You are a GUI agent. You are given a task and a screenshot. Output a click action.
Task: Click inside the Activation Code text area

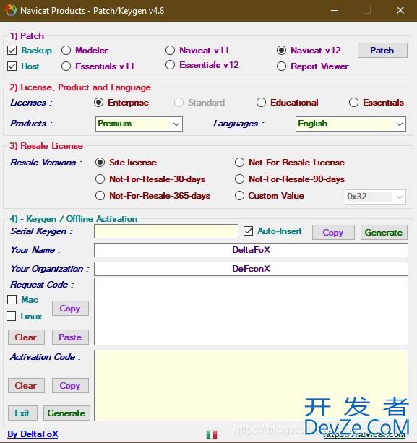[x=251, y=386]
